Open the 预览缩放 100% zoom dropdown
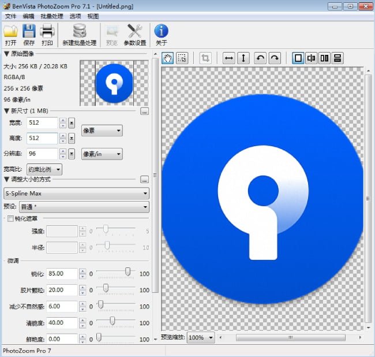The width and height of the screenshot is (375, 357). pos(200,337)
